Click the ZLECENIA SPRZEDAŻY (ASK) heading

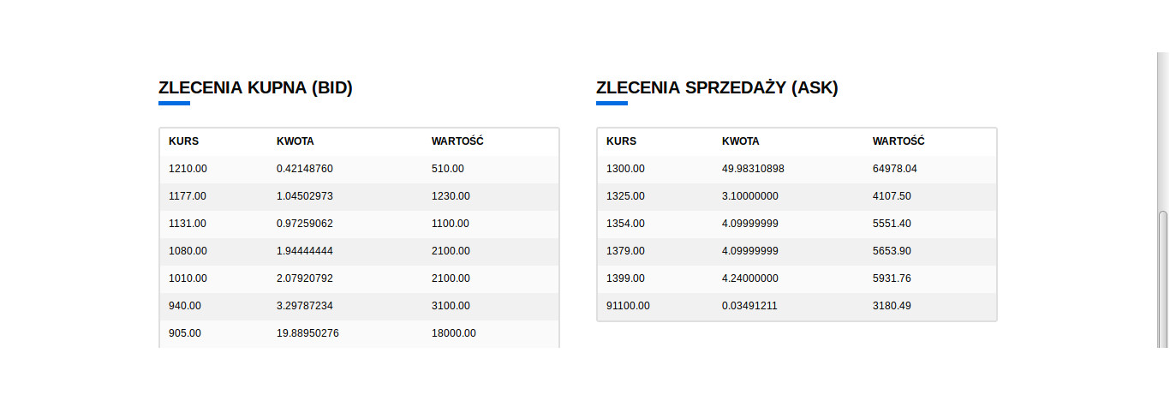[x=717, y=87]
